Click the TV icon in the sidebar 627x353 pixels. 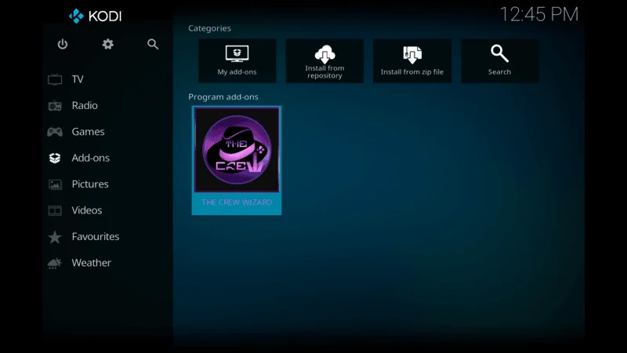point(55,79)
